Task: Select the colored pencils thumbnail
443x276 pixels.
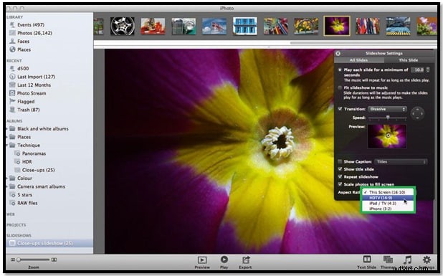Action: [x=275, y=27]
